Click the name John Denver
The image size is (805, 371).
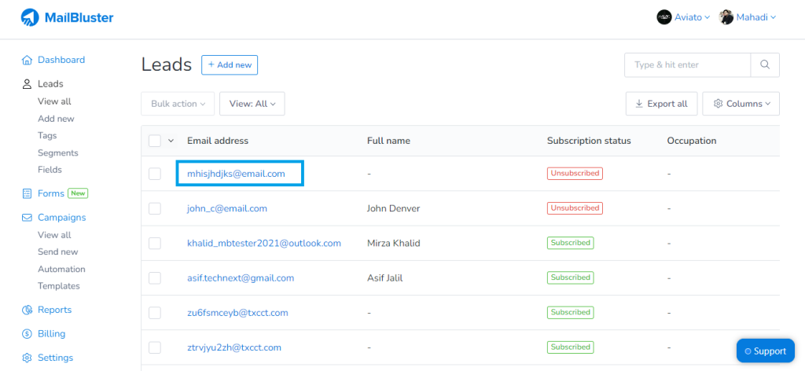pos(393,209)
